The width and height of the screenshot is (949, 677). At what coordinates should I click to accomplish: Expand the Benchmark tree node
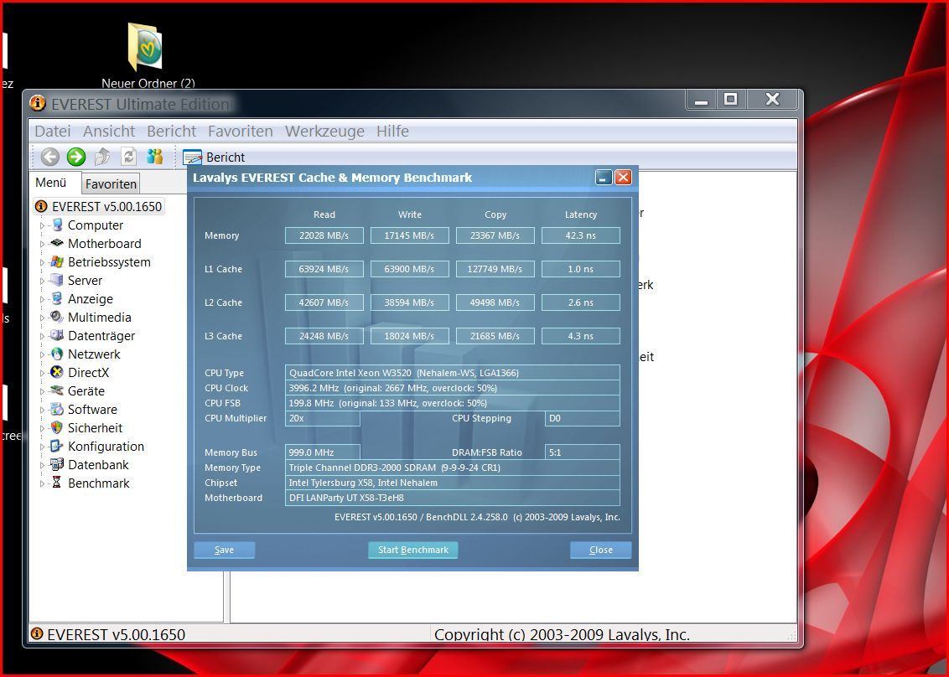pyautogui.click(x=43, y=483)
